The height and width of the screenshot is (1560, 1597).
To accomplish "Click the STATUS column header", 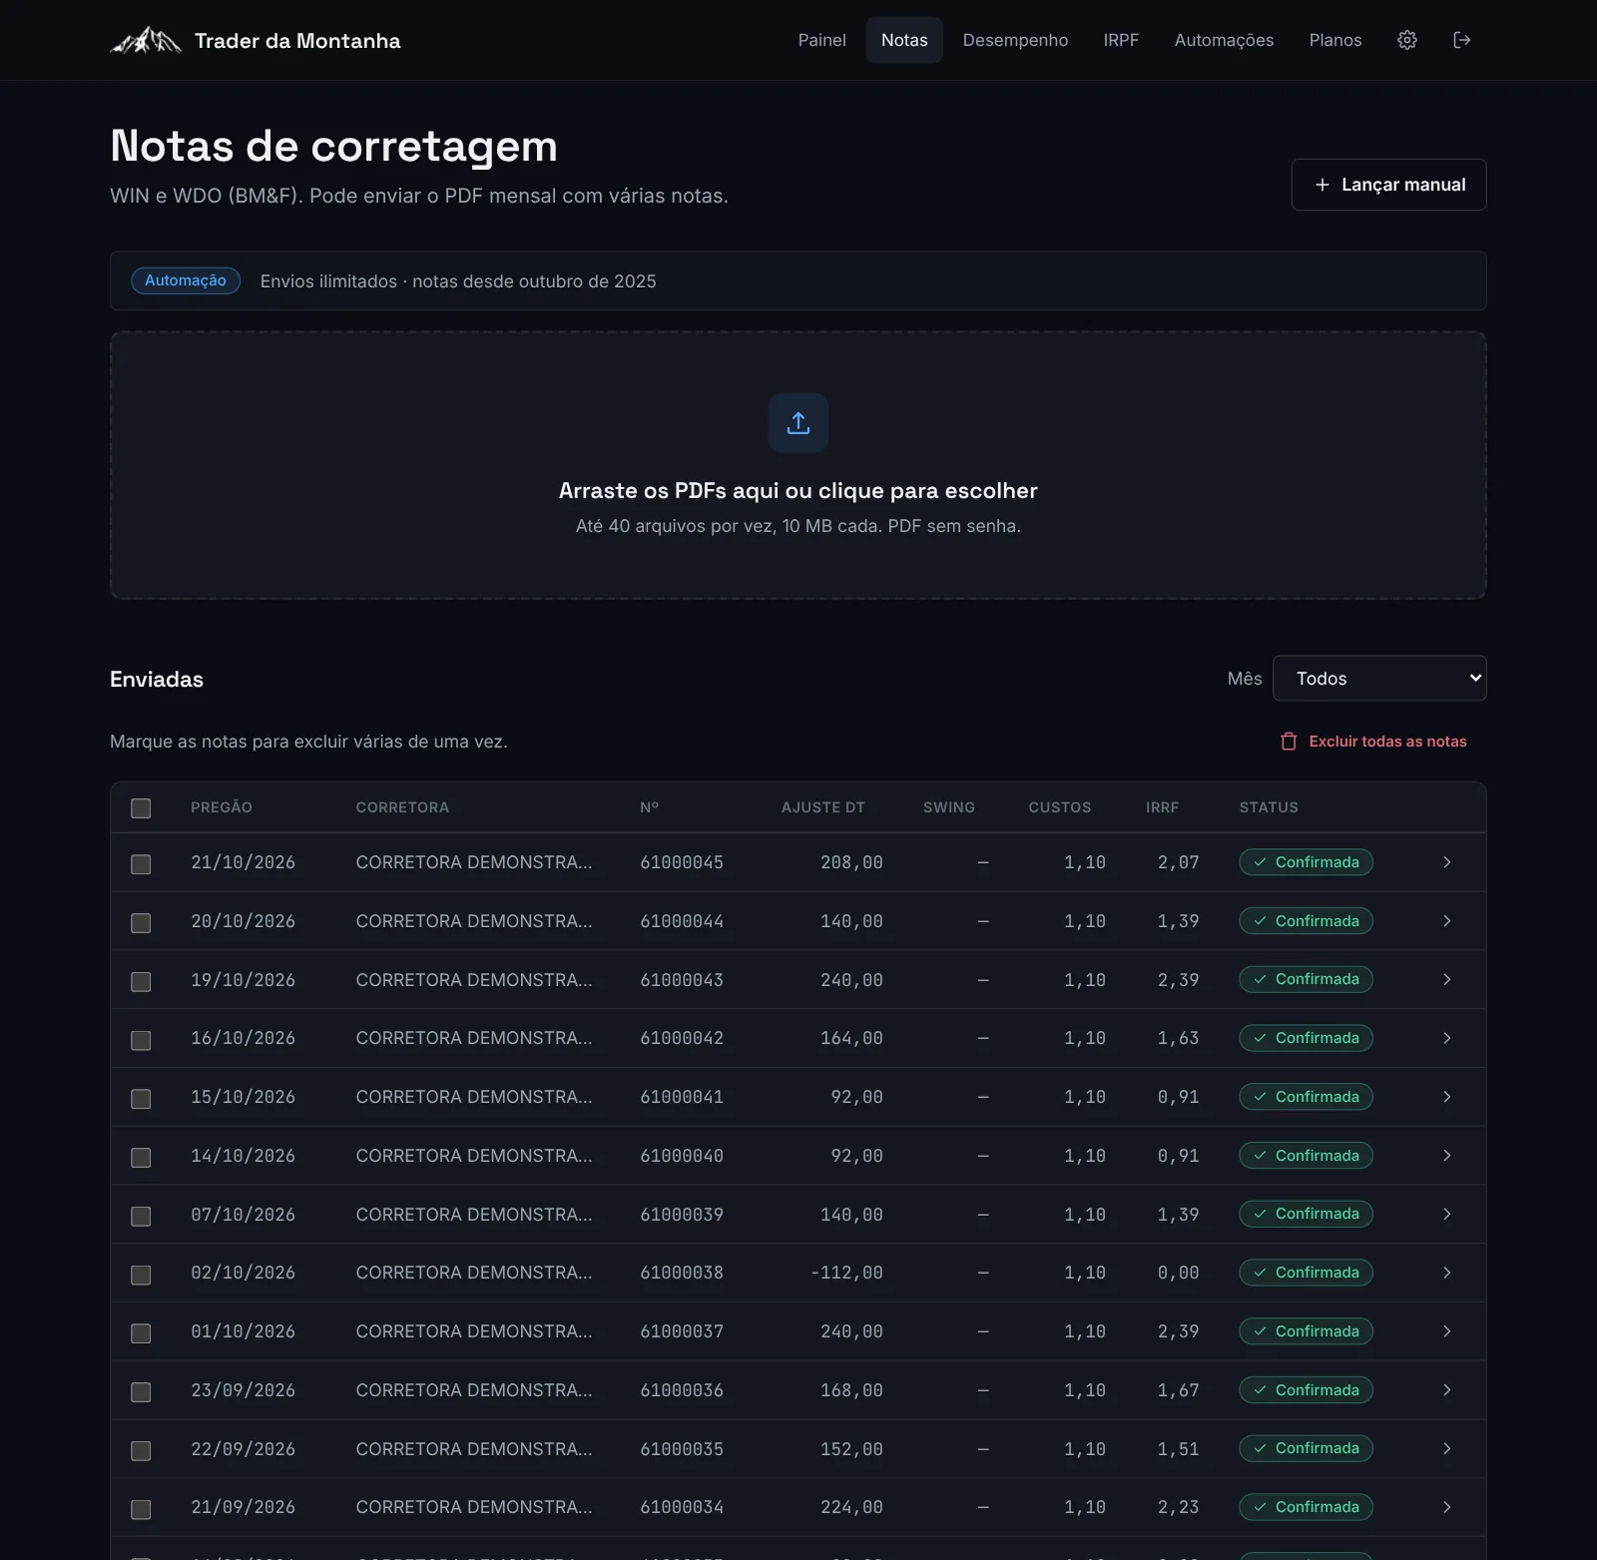I will [1269, 807].
